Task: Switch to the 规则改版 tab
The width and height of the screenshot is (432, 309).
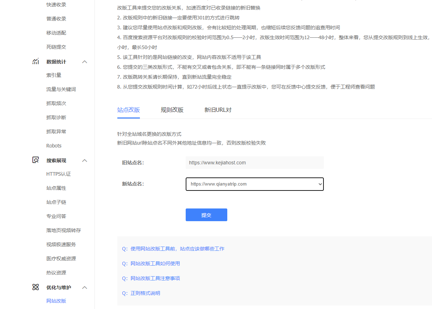Action: pos(172,110)
